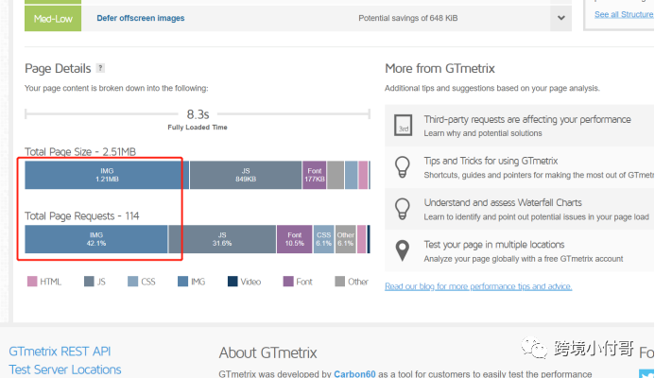Click IMG 1.21MB bar in page size

coord(107,175)
